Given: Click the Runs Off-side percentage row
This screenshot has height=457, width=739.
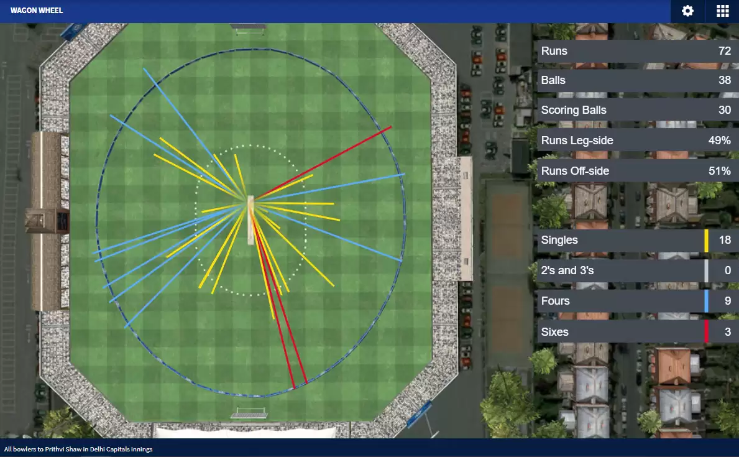Looking at the screenshot, I should click(638, 171).
